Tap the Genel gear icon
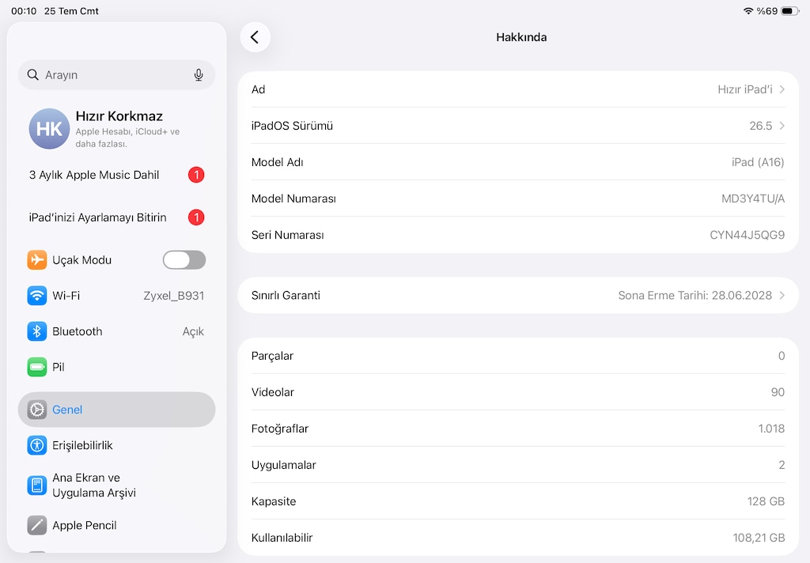 coord(36,410)
